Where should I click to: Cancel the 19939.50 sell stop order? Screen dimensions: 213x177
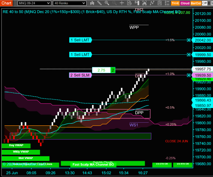point(188,75)
